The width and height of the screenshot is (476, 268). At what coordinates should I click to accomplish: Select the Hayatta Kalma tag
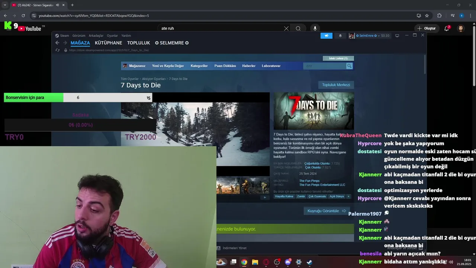[x=284, y=197]
